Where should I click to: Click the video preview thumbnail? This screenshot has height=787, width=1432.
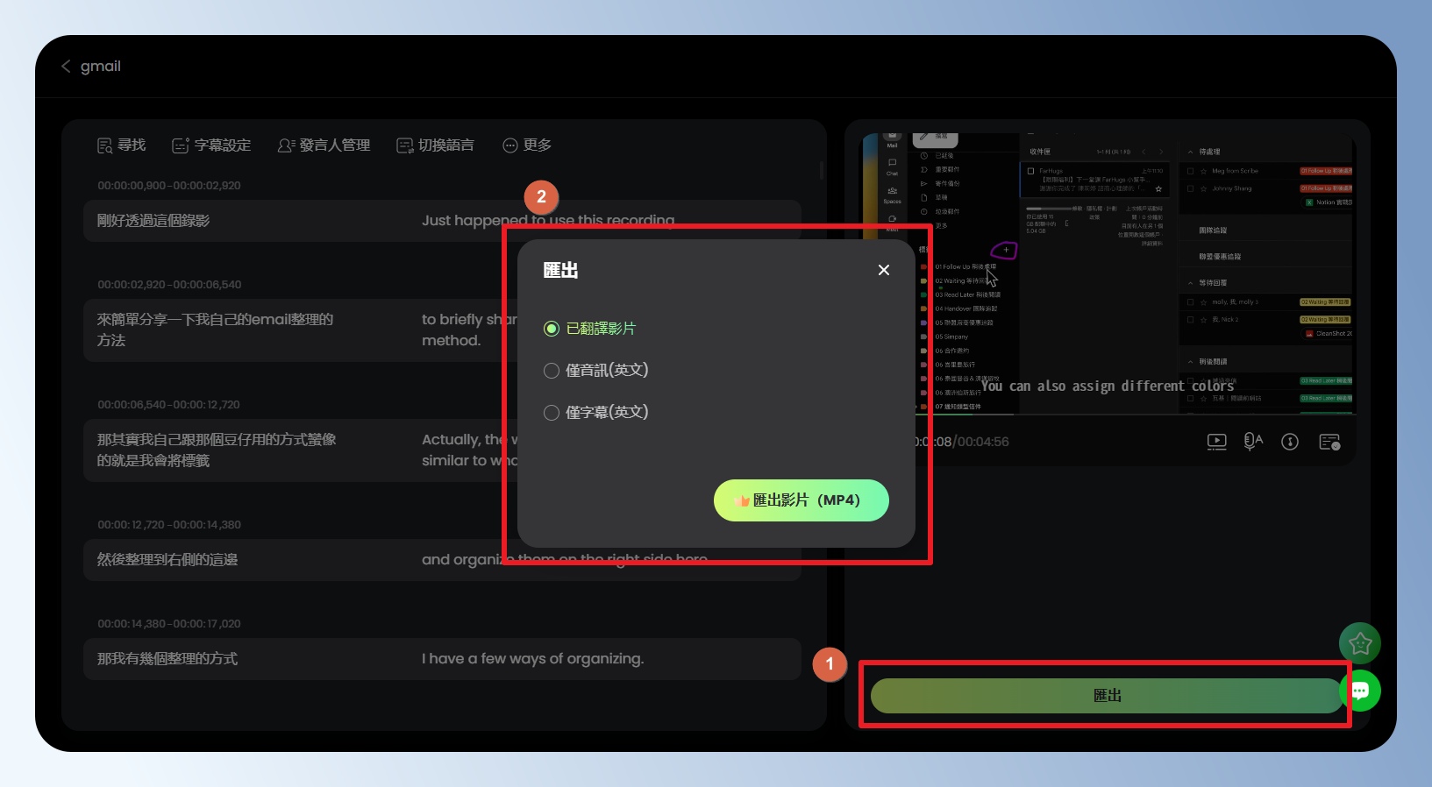1108,274
